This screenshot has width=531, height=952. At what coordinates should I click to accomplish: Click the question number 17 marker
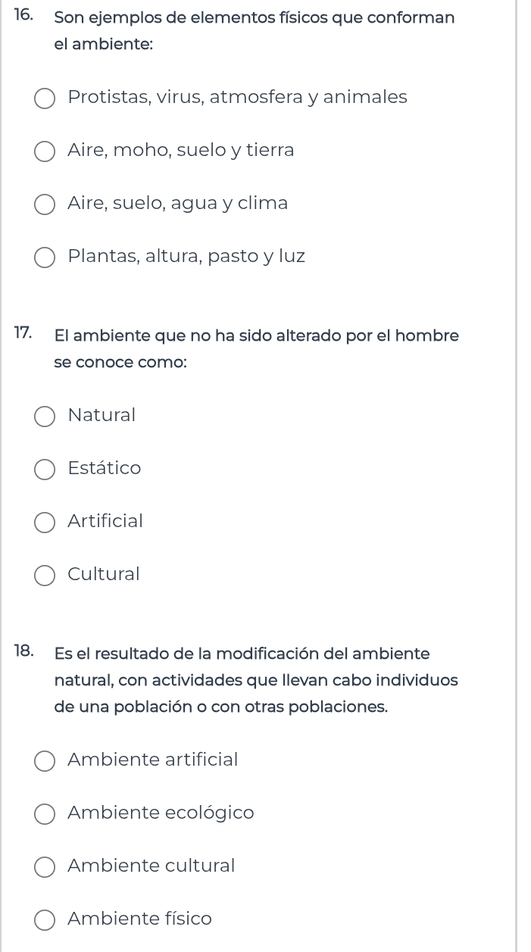point(23,334)
